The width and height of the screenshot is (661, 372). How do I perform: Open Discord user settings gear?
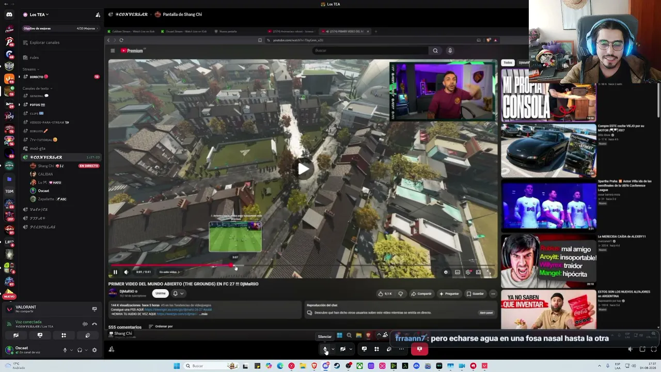94,350
